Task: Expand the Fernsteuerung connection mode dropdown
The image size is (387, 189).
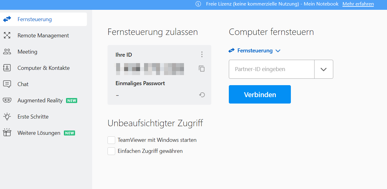Action: (x=278, y=51)
